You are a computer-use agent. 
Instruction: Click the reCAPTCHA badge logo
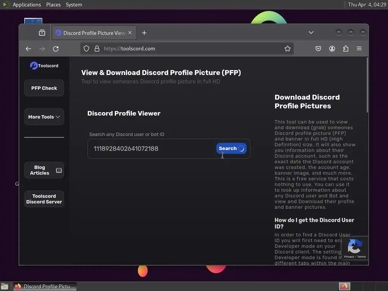(x=355, y=246)
